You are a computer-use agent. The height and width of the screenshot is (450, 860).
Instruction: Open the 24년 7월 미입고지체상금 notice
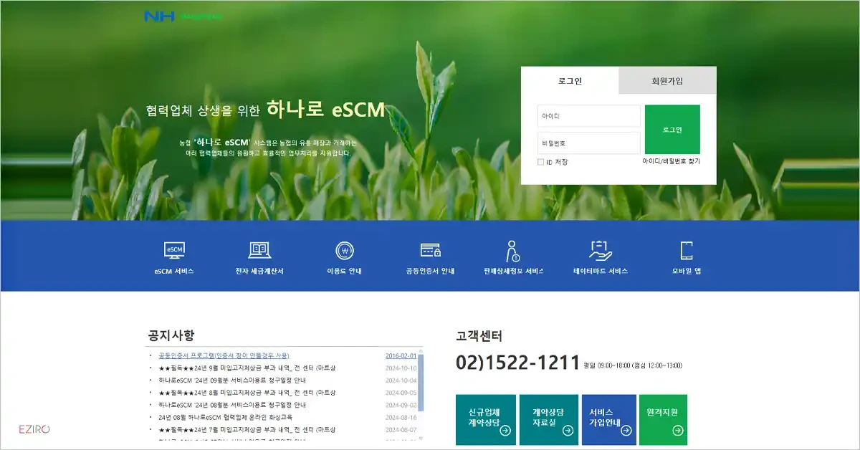(247, 429)
